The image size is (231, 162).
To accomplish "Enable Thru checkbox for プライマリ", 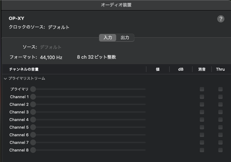I will [x=220, y=89].
